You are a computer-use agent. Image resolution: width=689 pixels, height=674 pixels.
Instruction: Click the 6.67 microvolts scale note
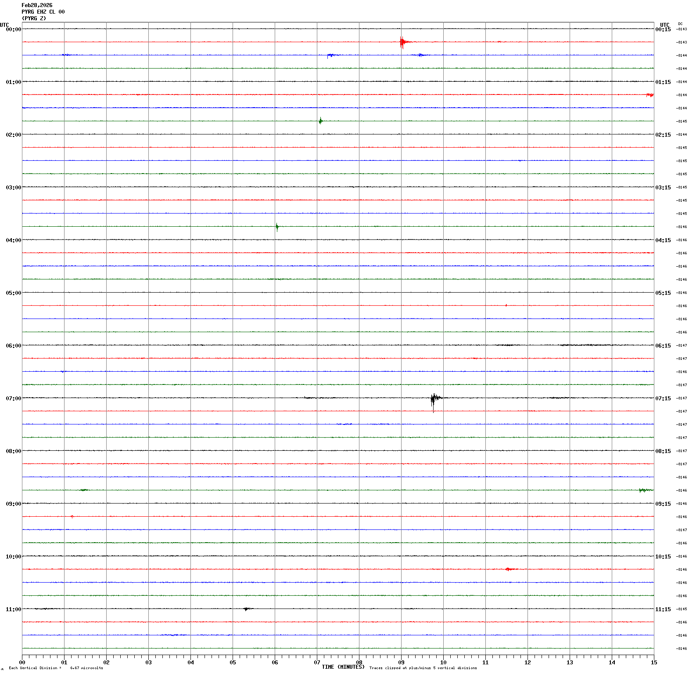tap(86, 668)
